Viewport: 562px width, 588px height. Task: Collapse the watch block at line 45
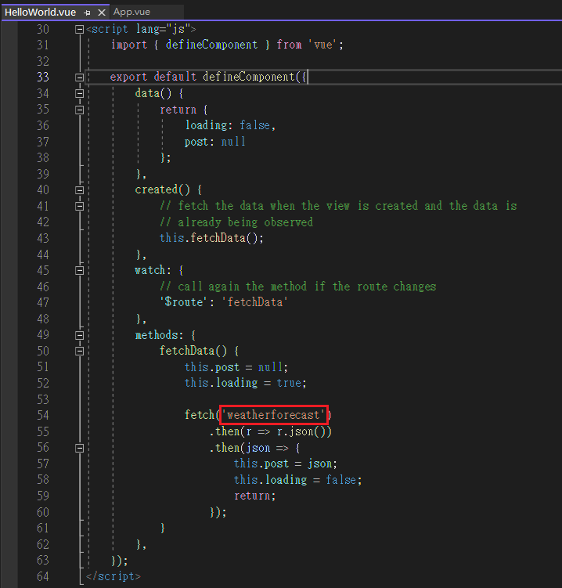tap(79, 270)
